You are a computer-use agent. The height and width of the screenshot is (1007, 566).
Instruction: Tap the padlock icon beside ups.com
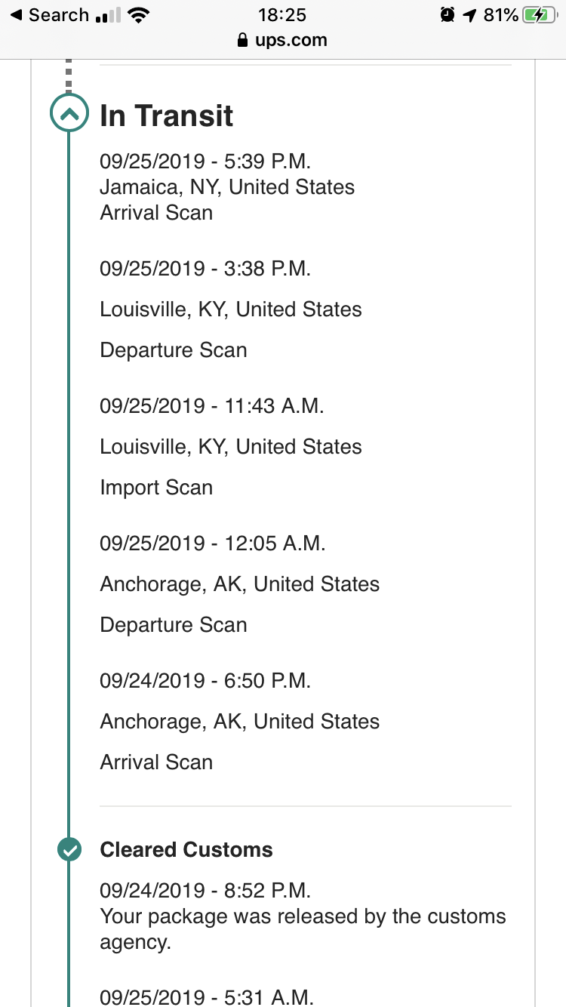pos(242,40)
